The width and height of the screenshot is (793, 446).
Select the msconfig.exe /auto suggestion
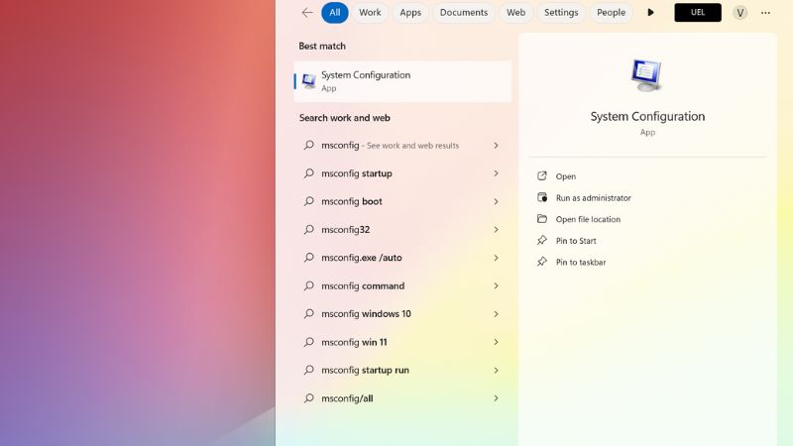coord(362,258)
